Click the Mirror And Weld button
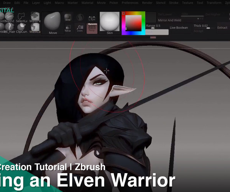Viewport: 230px width, 192px height. point(169,20)
